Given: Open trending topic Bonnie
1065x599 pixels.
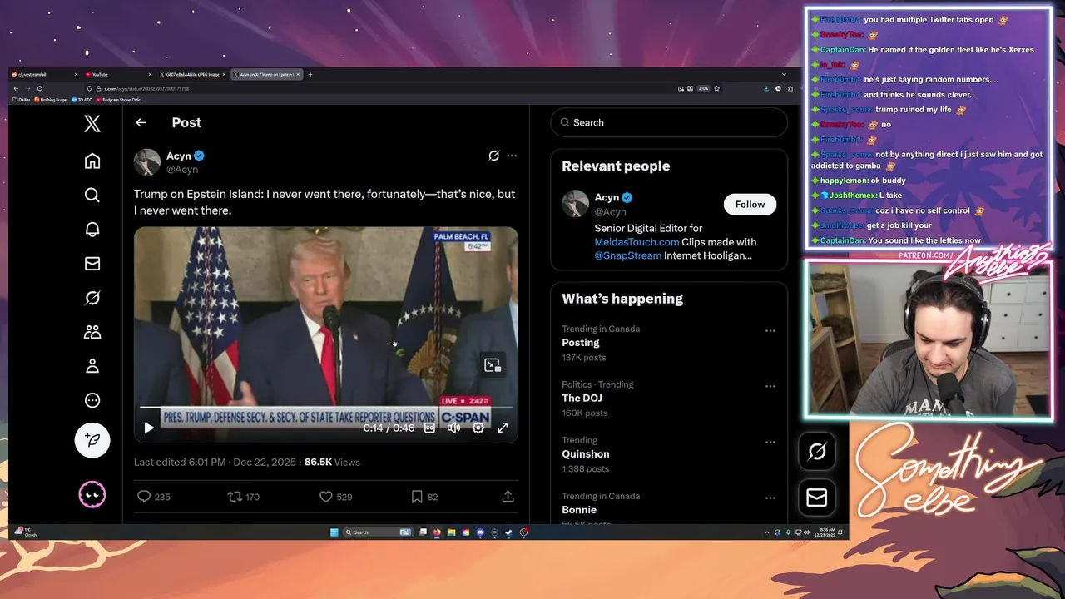Looking at the screenshot, I should [578, 510].
